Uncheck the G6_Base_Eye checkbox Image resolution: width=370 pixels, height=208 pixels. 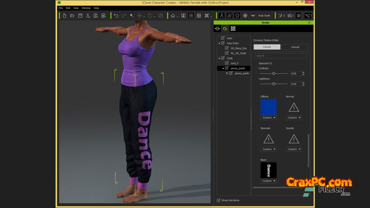click(227, 48)
